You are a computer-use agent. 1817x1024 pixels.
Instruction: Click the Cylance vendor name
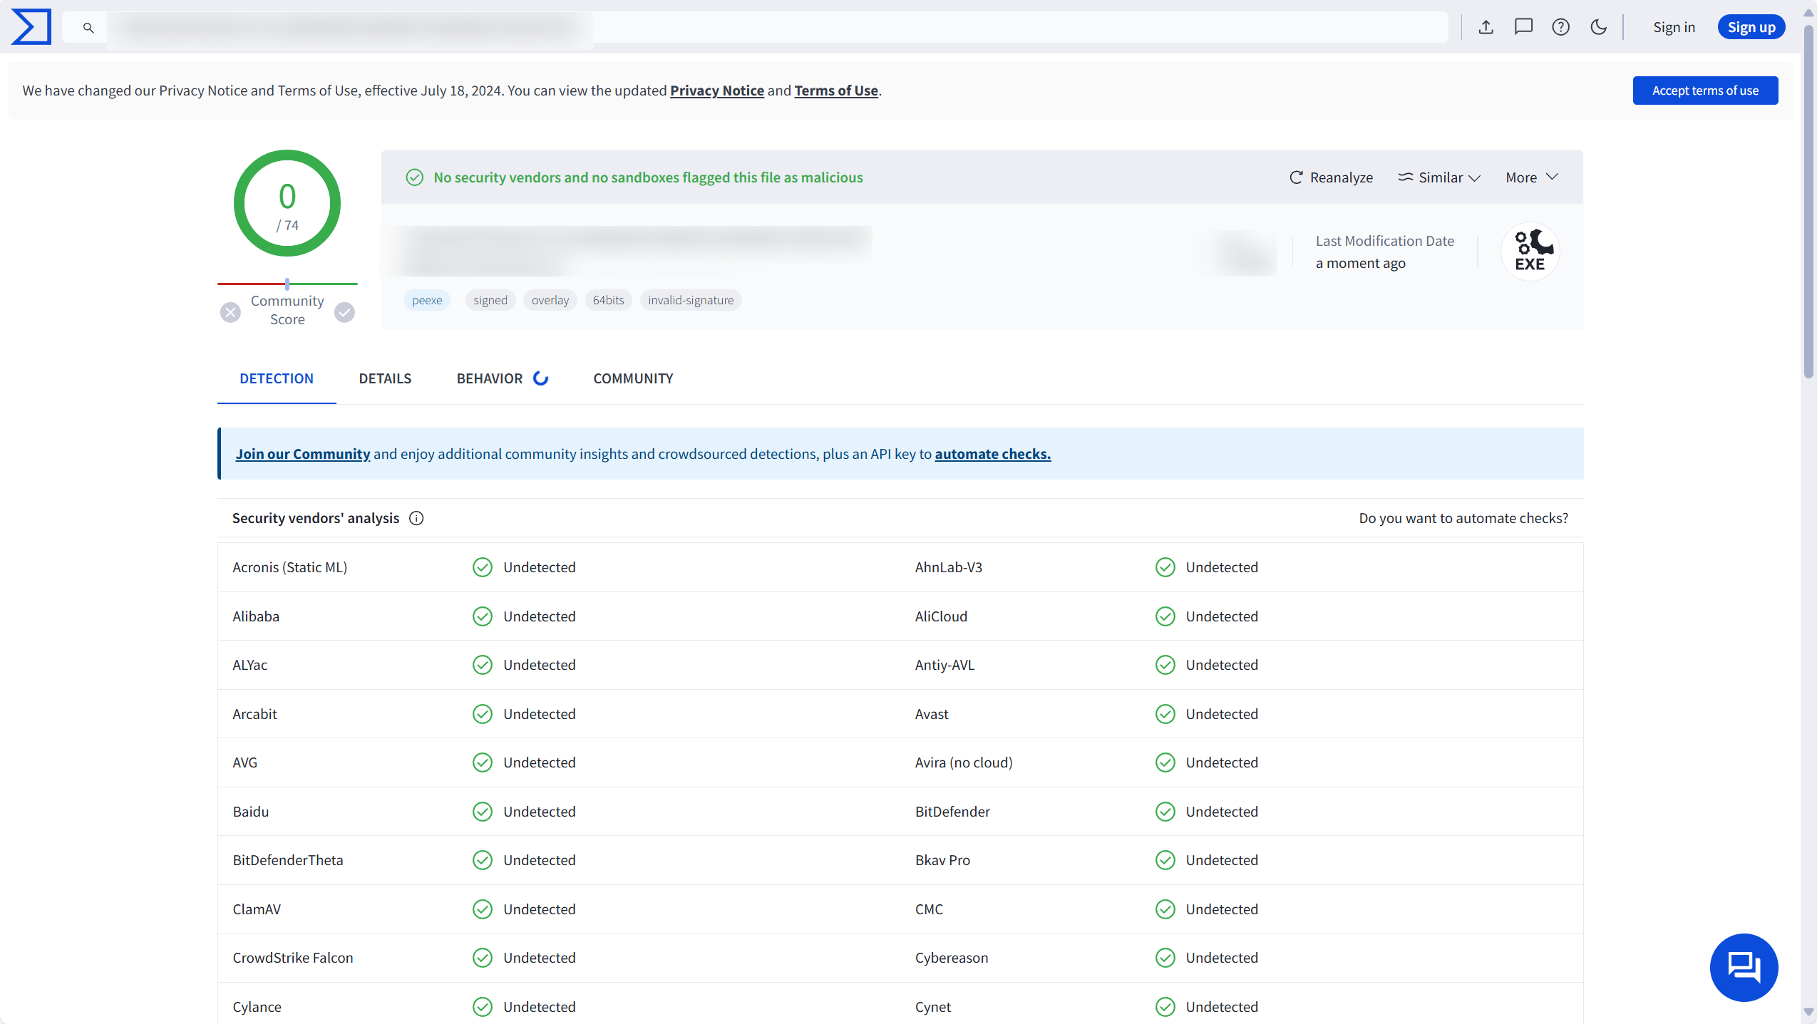coord(257,1007)
